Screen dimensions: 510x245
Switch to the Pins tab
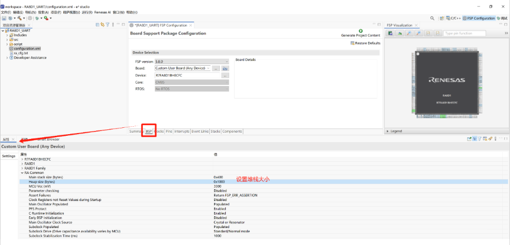coord(169,132)
